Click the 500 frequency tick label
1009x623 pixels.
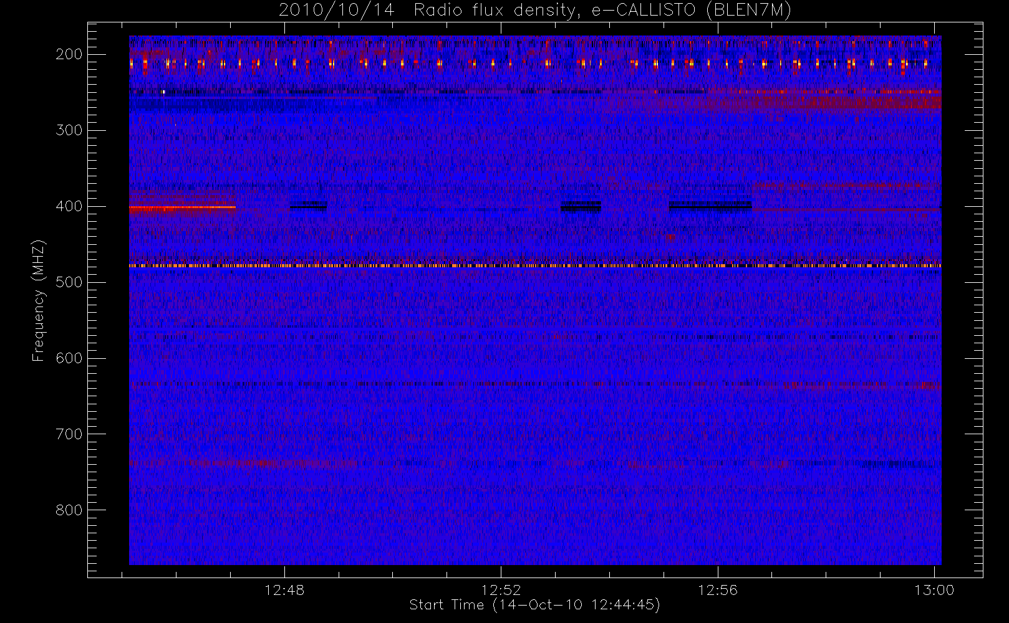[x=69, y=282]
